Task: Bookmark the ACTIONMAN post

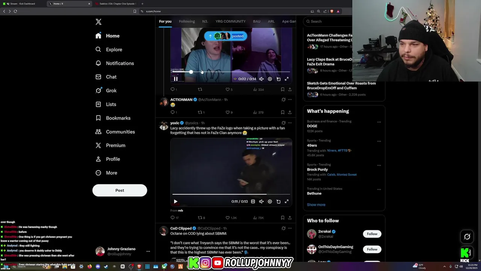Action: click(x=283, y=112)
